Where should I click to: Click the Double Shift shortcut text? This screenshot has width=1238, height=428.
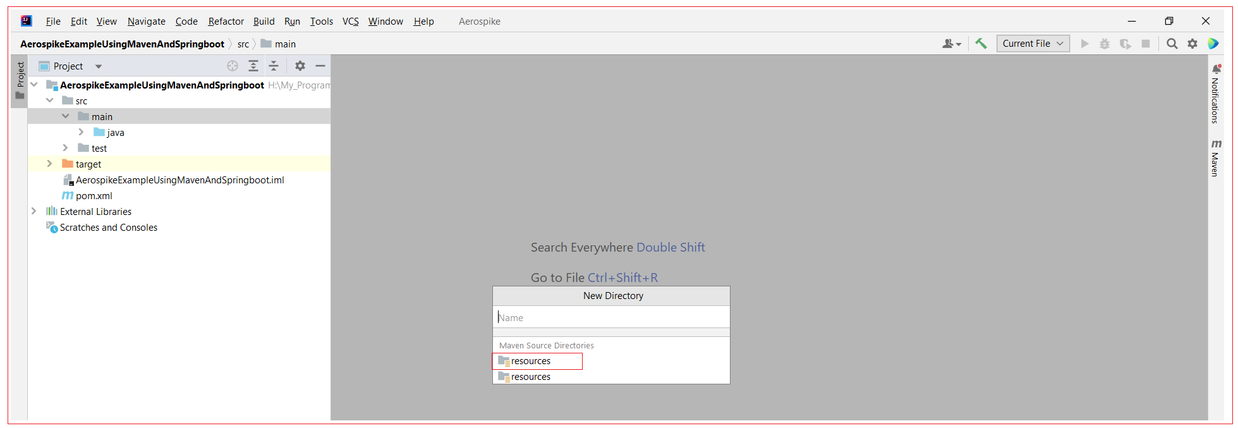[671, 247]
